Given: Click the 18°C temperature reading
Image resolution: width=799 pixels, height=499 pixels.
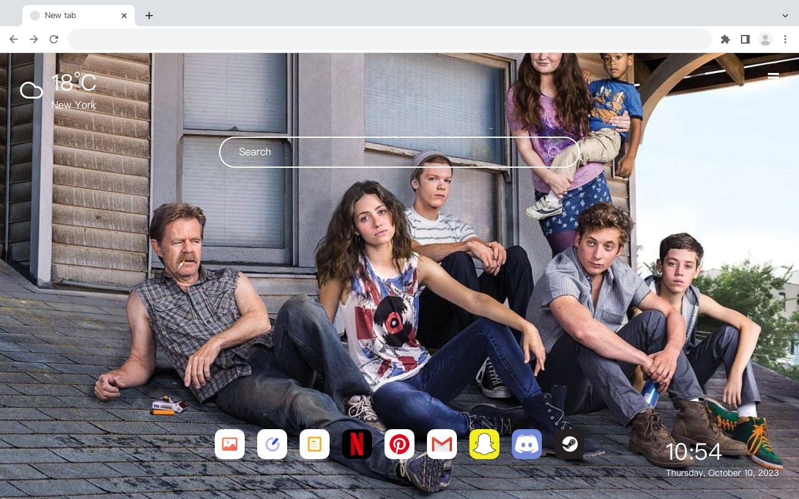Looking at the screenshot, I should pos(74,83).
